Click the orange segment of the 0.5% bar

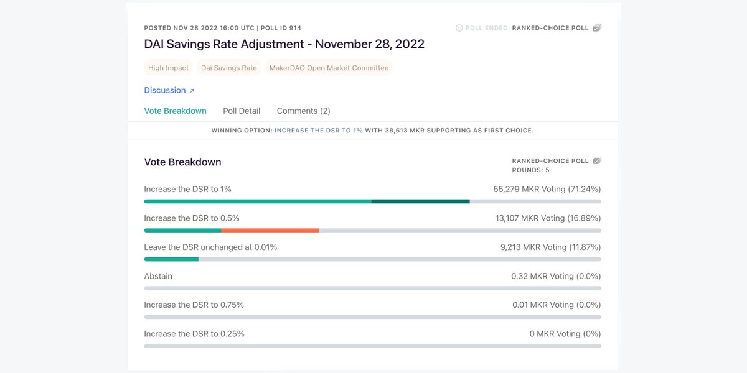[270, 230]
